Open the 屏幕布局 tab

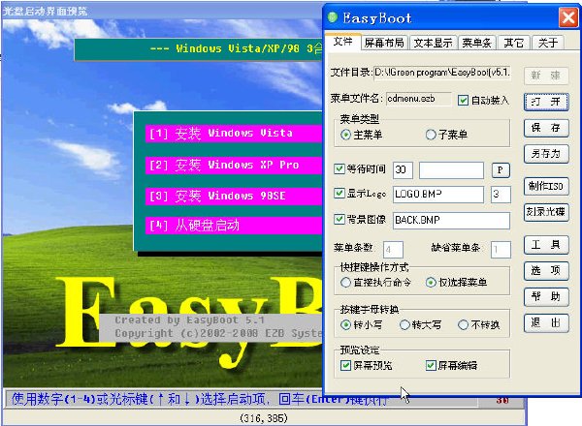coord(384,43)
